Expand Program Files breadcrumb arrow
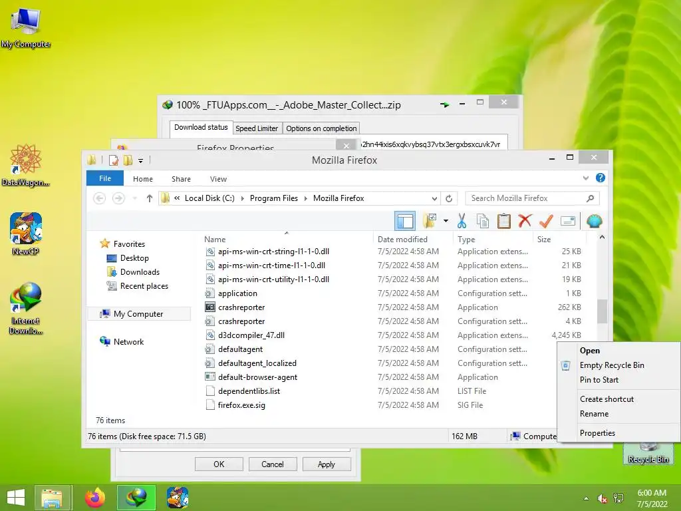This screenshot has height=511, width=681. coord(306,198)
